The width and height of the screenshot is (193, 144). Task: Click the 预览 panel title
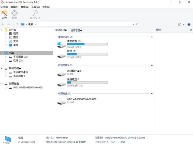[x=159, y=30]
